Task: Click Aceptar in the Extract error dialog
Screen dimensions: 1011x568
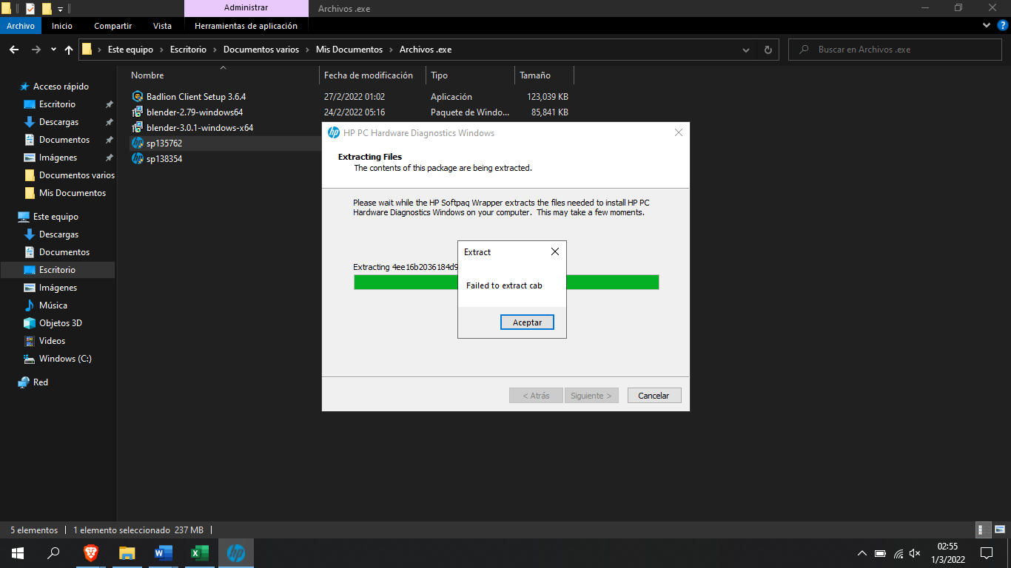Action: [527, 322]
